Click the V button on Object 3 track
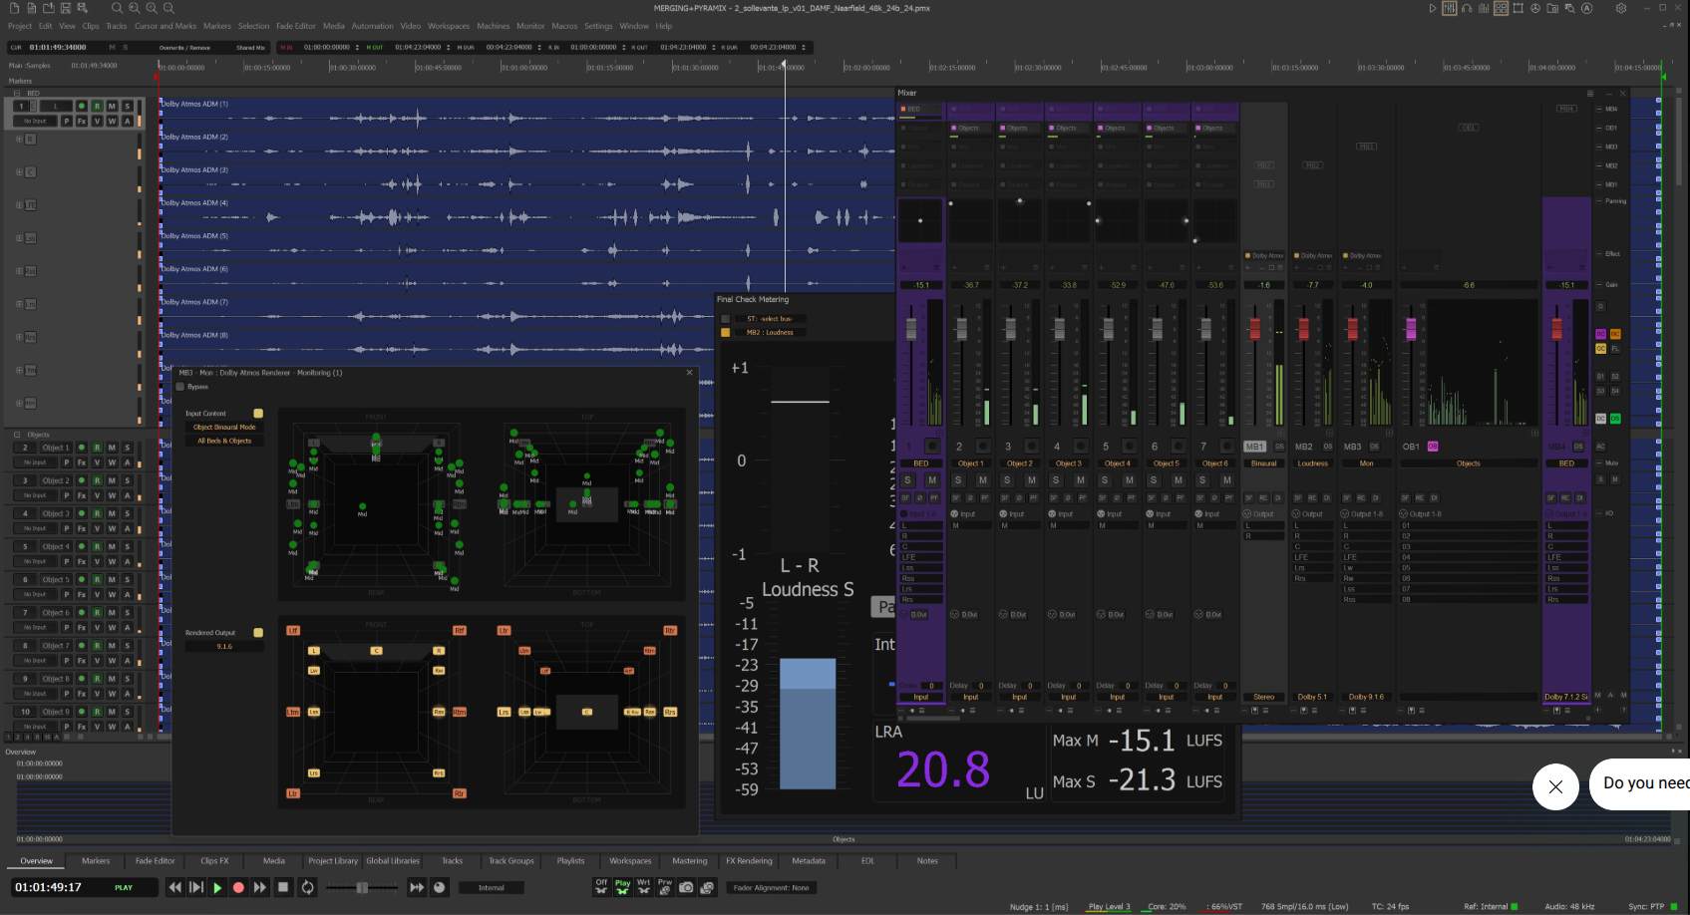 click(x=97, y=528)
